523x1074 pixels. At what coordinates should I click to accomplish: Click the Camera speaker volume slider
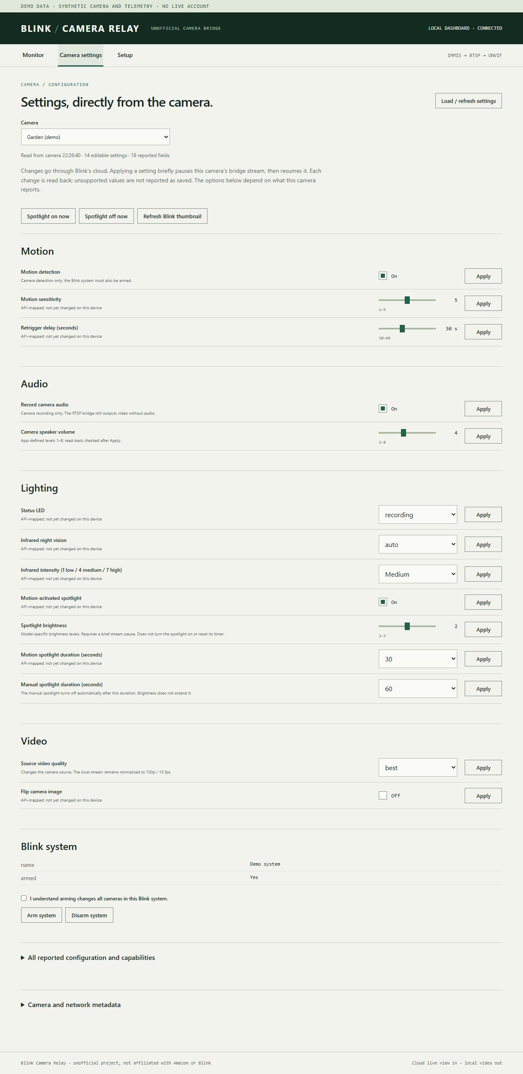[x=407, y=433]
